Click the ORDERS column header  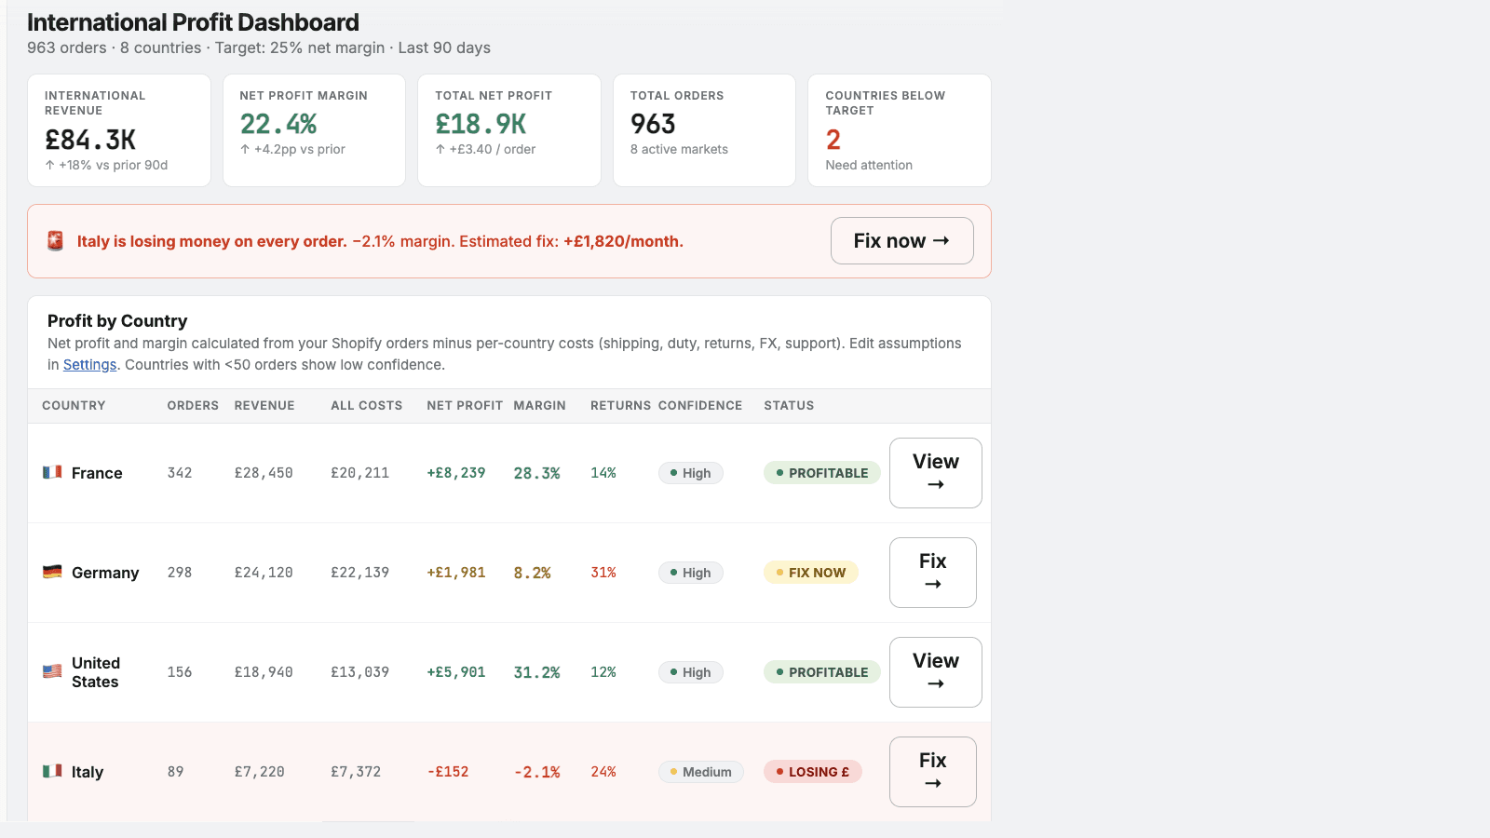point(193,406)
